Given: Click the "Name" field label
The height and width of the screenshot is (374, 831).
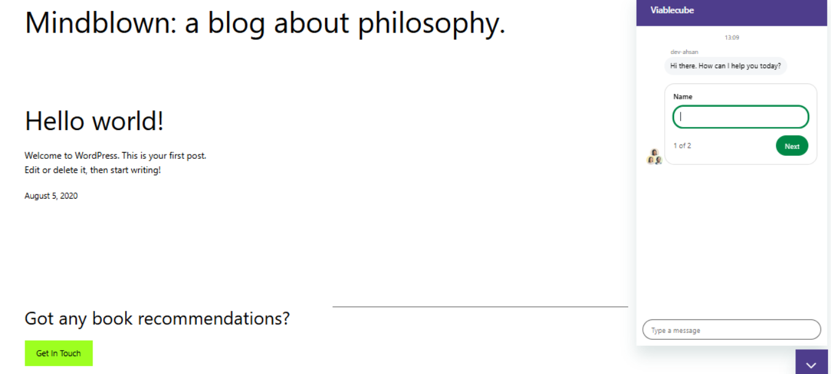Looking at the screenshot, I should coord(683,97).
